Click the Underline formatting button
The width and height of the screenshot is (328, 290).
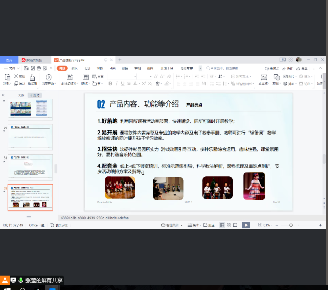[x=123, y=84]
